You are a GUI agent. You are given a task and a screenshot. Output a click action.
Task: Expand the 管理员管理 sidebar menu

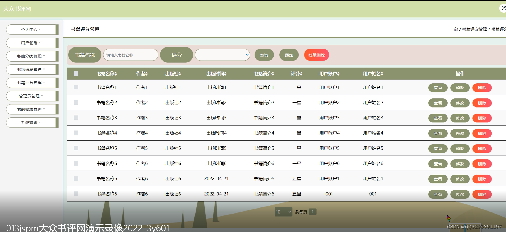coord(32,96)
